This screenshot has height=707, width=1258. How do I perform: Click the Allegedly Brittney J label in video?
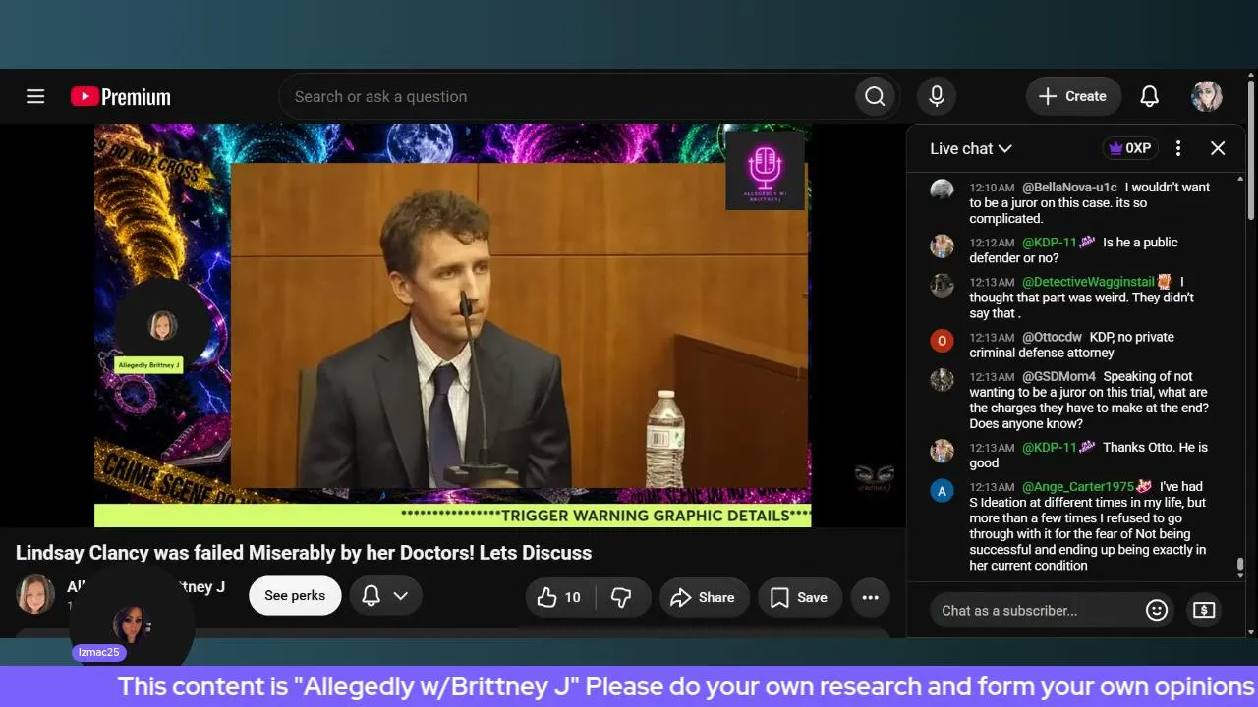148,365
